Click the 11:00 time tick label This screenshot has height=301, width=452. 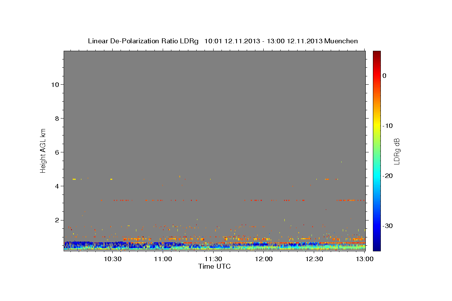pos(163,259)
